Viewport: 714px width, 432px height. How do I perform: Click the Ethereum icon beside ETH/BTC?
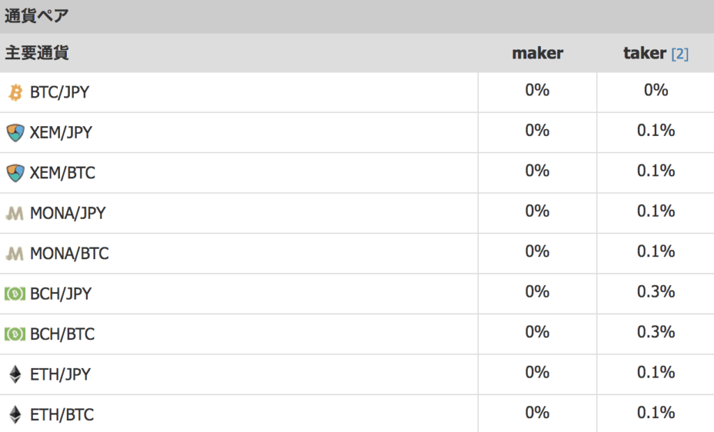15,415
